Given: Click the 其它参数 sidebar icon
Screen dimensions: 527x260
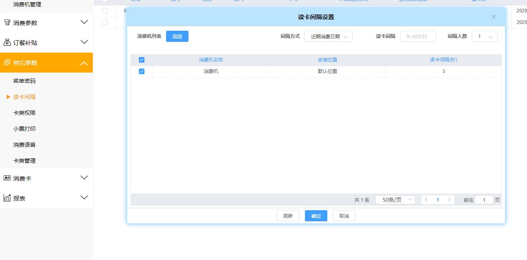Looking at the screenshot, I should click(7, 63).
